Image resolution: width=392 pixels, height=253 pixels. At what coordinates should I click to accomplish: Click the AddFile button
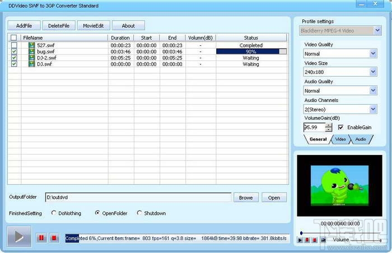point(24,26)
